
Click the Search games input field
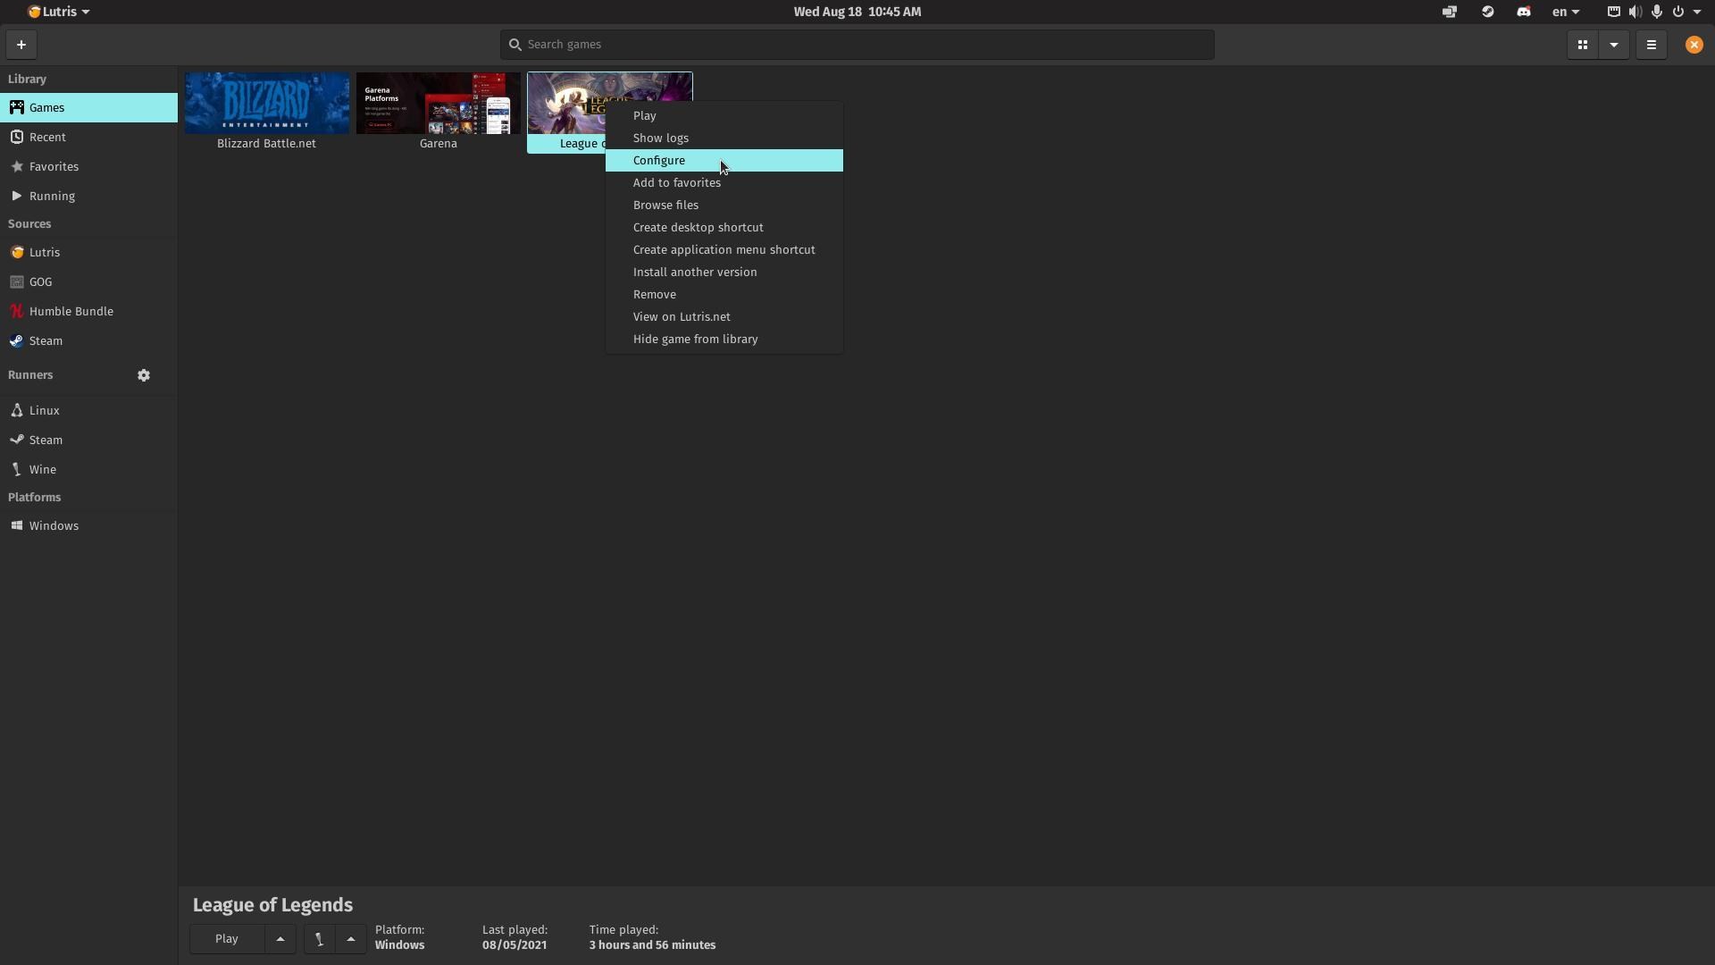coord(857,45)
